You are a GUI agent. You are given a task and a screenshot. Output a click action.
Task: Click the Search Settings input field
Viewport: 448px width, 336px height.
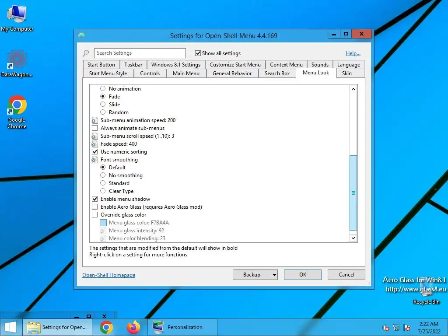140,53
